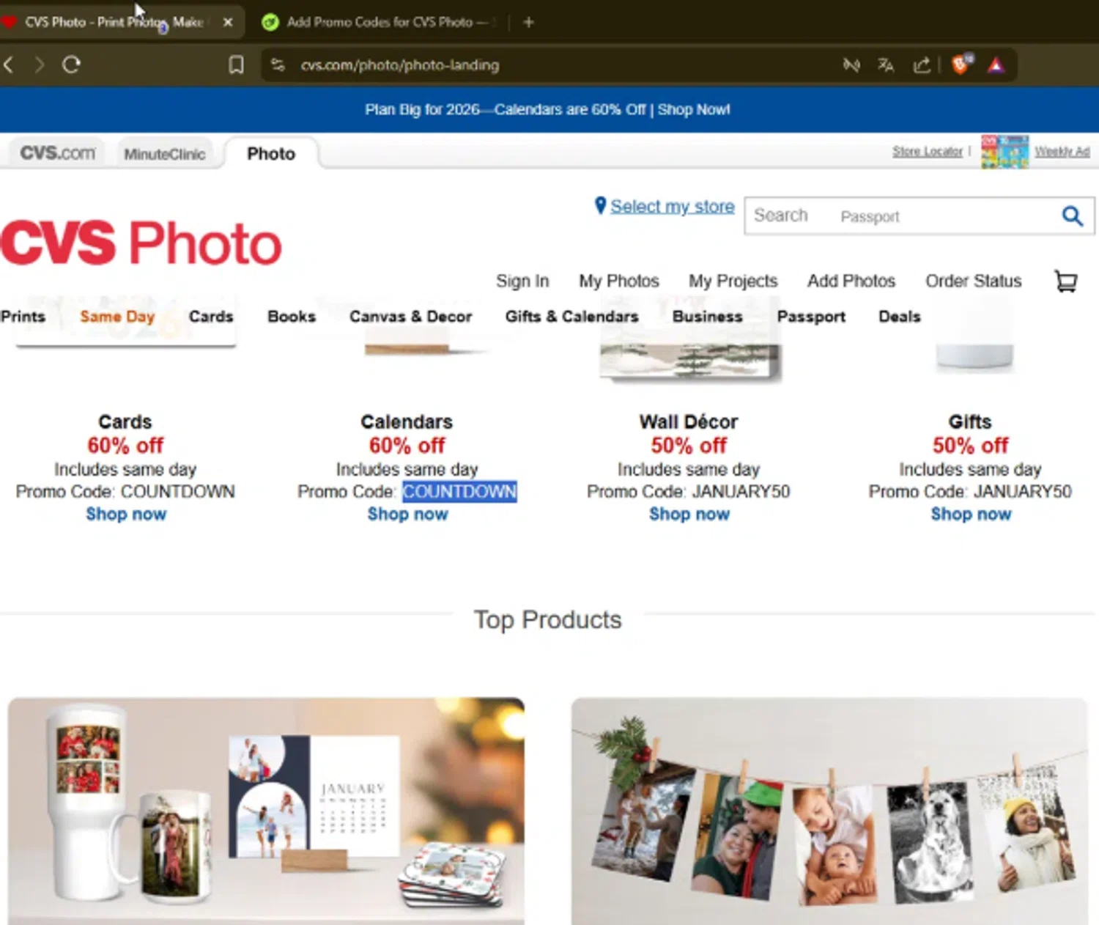The width and height of the screenshot is (1099, 925).
Task: Check Order Status
Action: tap(973, 281)
